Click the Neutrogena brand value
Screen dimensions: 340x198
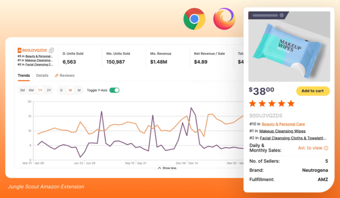[315, 170]
